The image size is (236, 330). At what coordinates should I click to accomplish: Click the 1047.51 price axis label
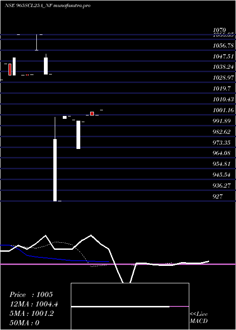[223, 56]
